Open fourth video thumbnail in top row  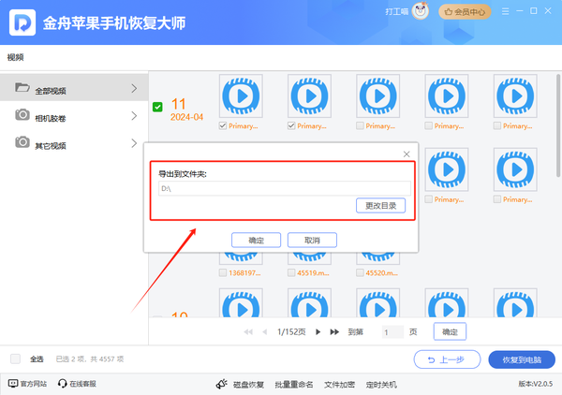[447, 96]
